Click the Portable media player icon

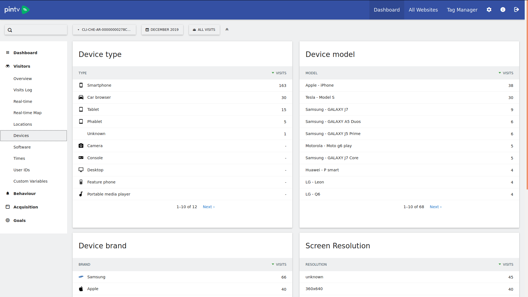pyautogui.click(x=81, y=194)
